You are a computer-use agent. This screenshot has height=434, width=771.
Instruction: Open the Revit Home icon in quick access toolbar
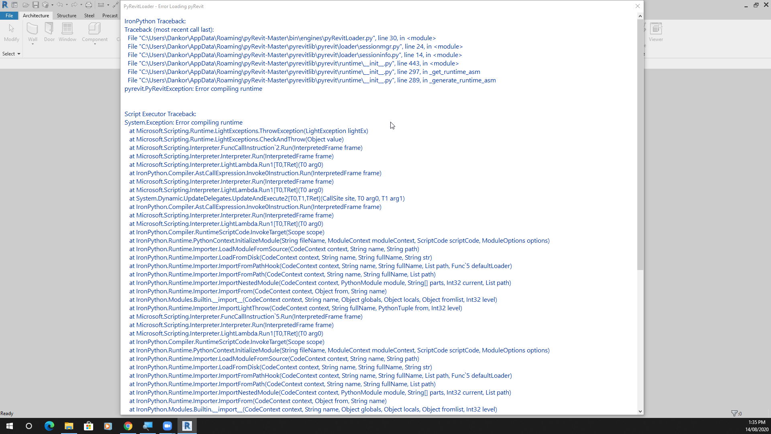(x=14, y=5)
